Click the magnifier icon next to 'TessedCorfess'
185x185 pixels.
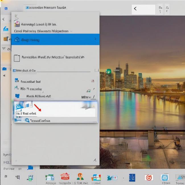[x=27, y=120]
